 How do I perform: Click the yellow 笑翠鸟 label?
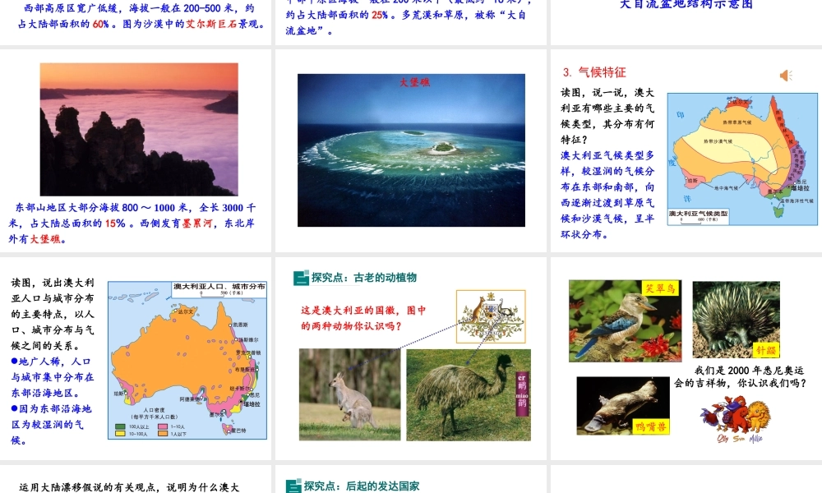[661, 288]
